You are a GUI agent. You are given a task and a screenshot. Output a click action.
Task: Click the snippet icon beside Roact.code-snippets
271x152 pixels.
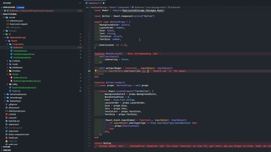click(x=8, y=24)
